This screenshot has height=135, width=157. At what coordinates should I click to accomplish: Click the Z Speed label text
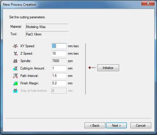click(x=27, y=53)
